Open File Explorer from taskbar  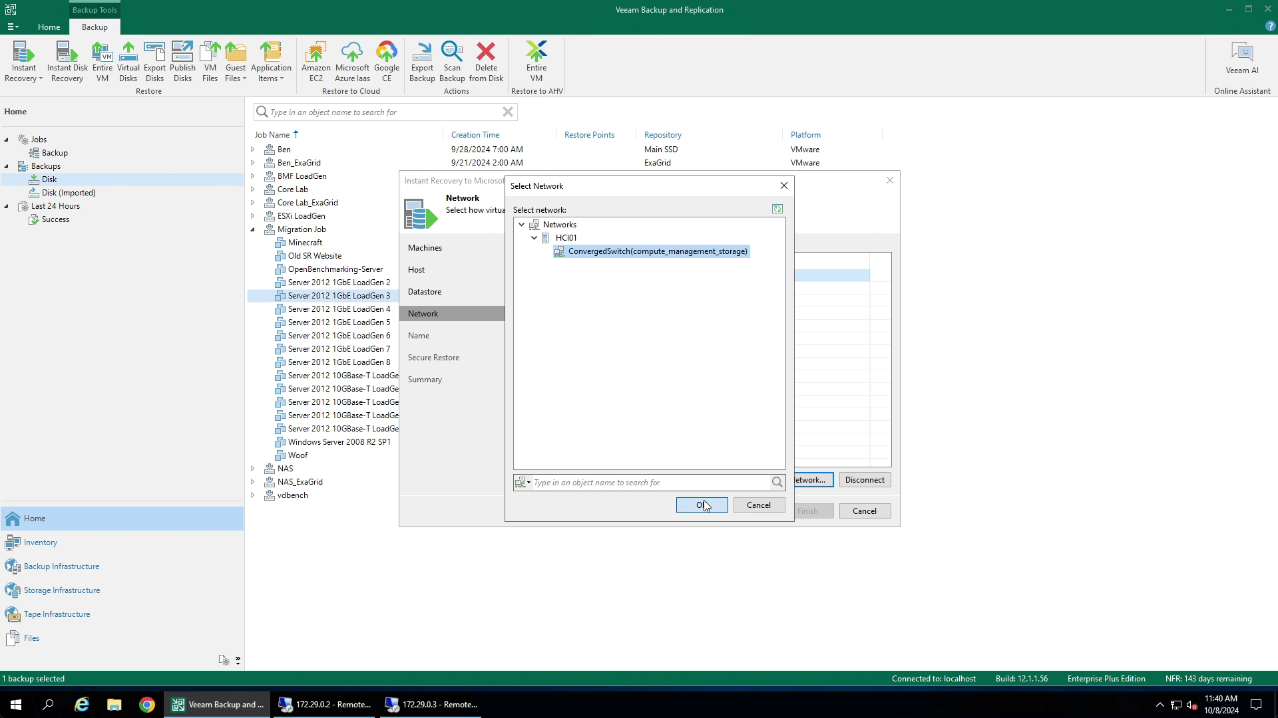click(114, 705)
